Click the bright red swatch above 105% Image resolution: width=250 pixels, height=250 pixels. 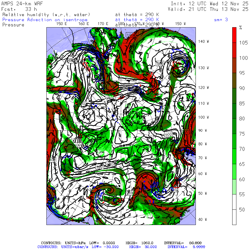tap(234, 35)
